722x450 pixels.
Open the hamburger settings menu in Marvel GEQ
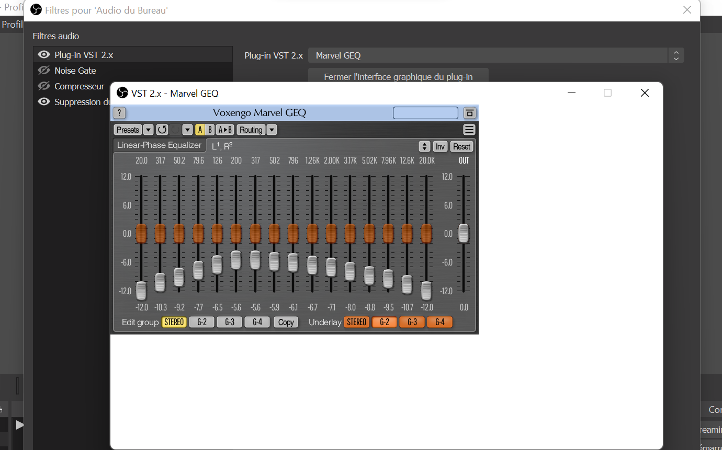point(469,130)
